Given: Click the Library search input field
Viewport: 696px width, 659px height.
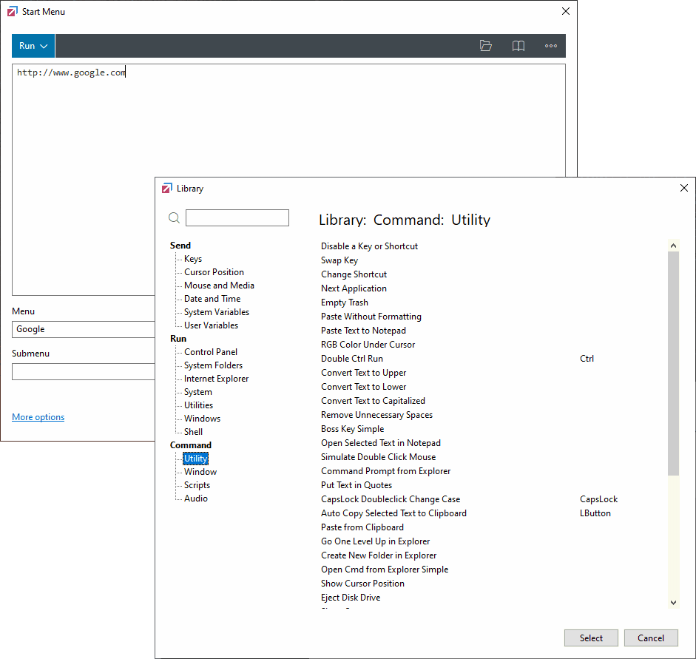Looking at the screenshot, I should pos(237,218).
